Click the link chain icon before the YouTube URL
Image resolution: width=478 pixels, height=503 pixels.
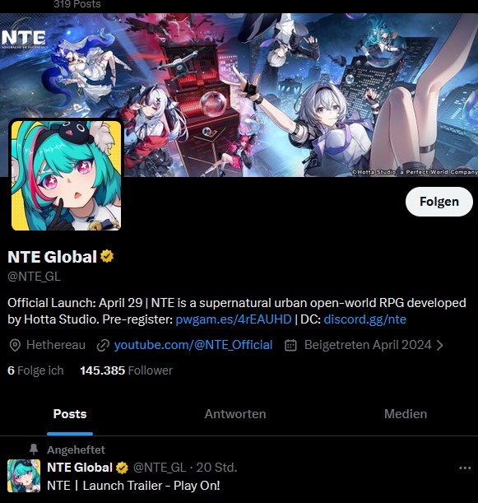point(103,346)
